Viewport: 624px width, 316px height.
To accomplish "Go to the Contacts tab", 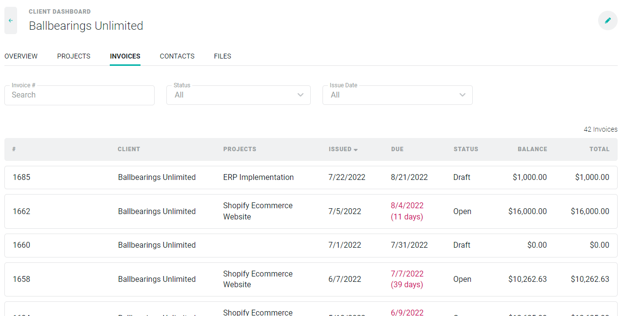I will point(177,56).
